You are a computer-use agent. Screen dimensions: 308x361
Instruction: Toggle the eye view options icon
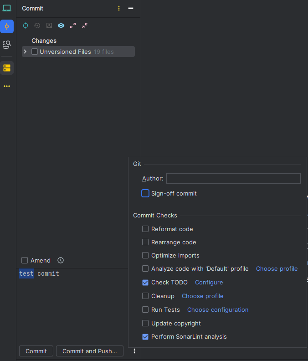pos(61,26)
